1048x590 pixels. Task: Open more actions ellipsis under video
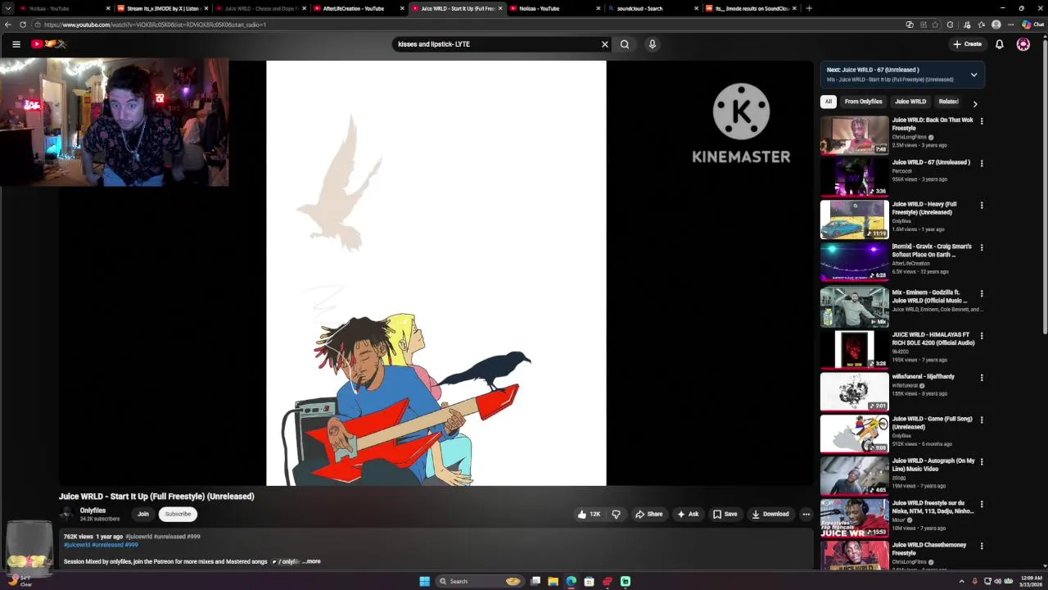coord(806,515)
